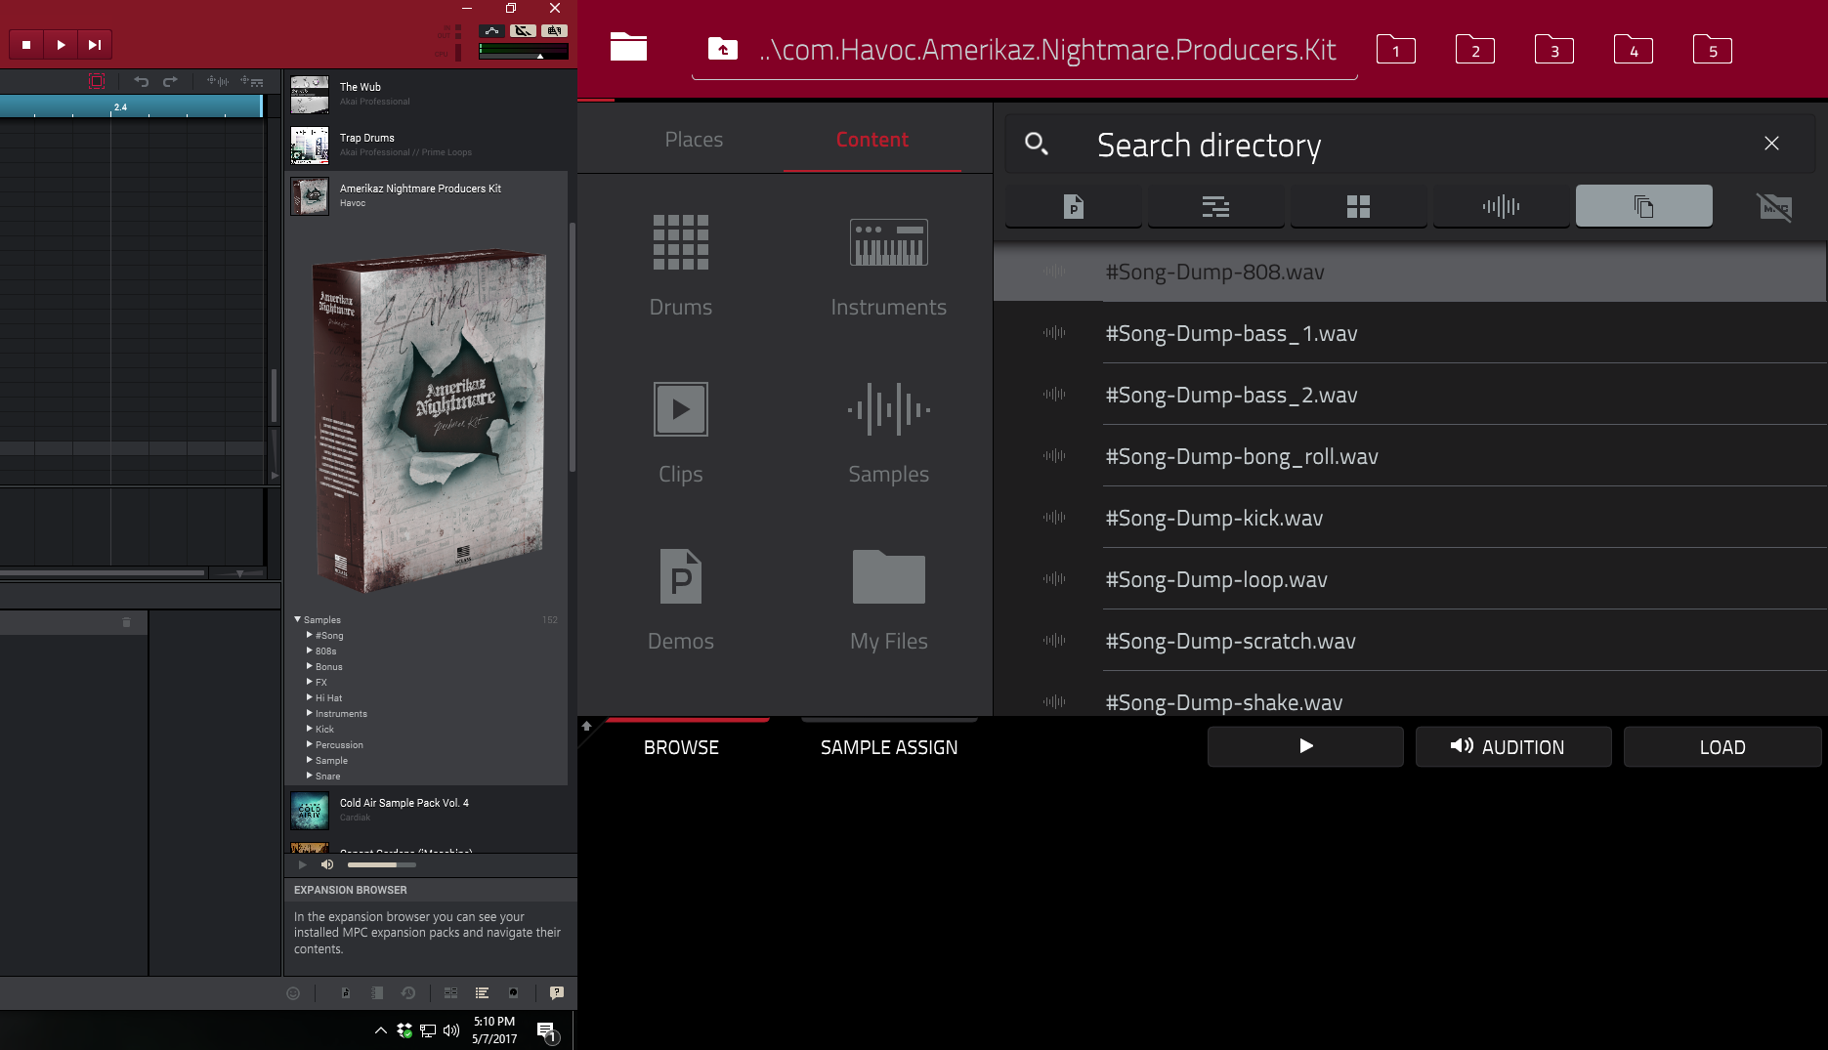
Task: Go up one folder level
Action: click(x=723, y=49)
